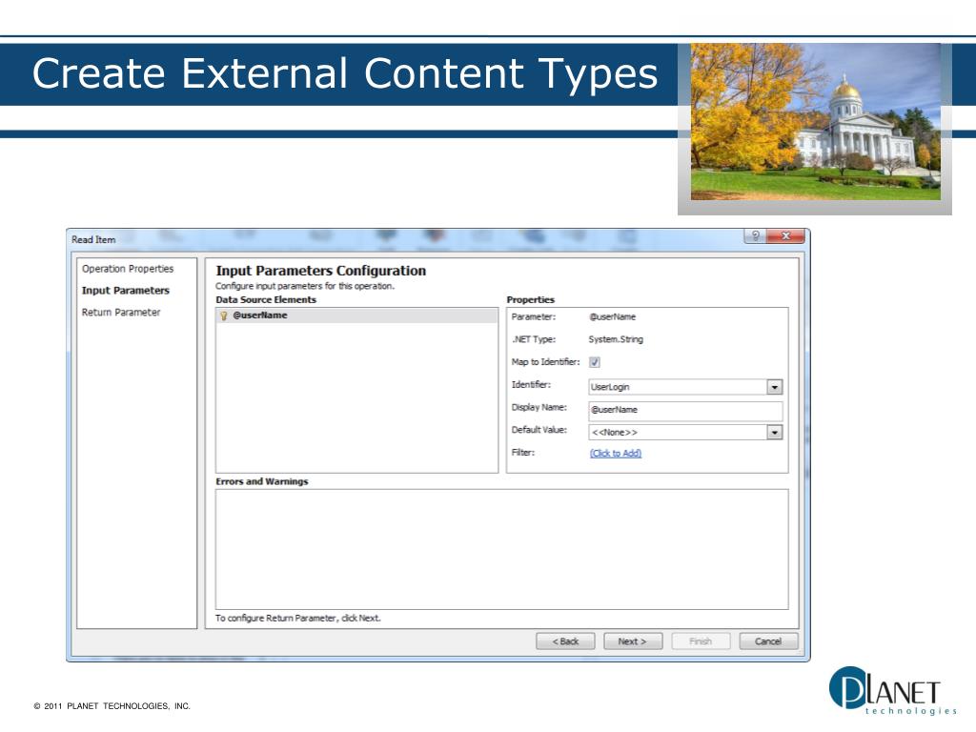Click the help question mark button
The image size is (976, 732).
click(x=755, y=237)
